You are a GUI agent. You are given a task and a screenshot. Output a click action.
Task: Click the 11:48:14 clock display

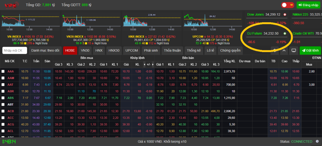9,142
